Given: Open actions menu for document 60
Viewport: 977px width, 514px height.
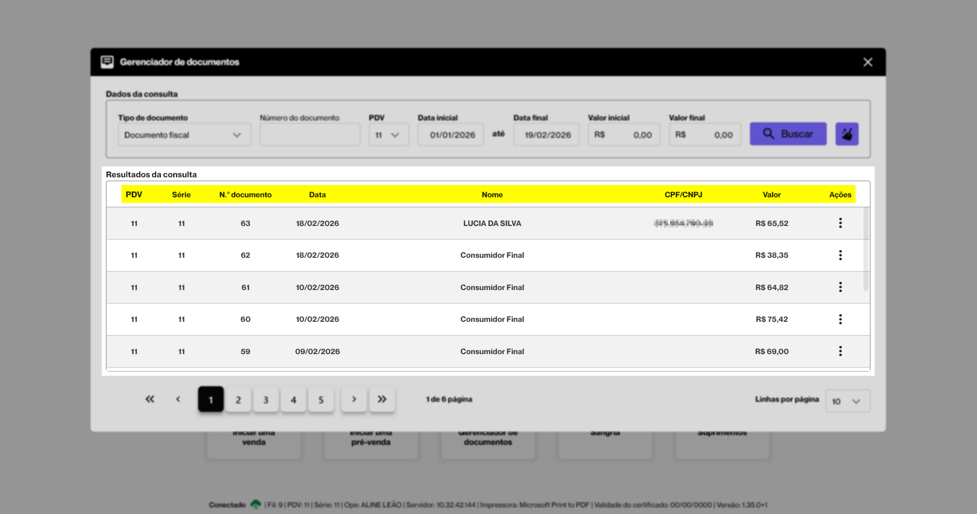Looking at the screenshot, I should point(840,319).
